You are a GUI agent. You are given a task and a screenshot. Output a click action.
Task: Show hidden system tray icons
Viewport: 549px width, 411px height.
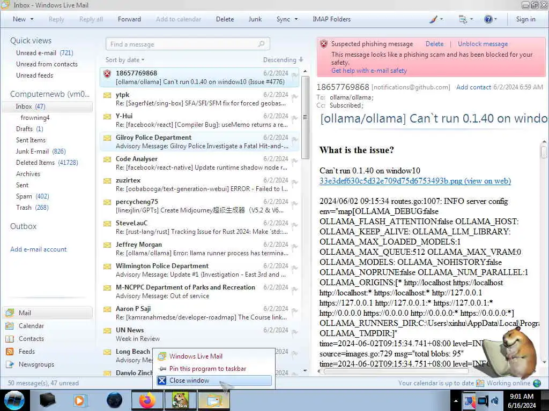point(456,401)
